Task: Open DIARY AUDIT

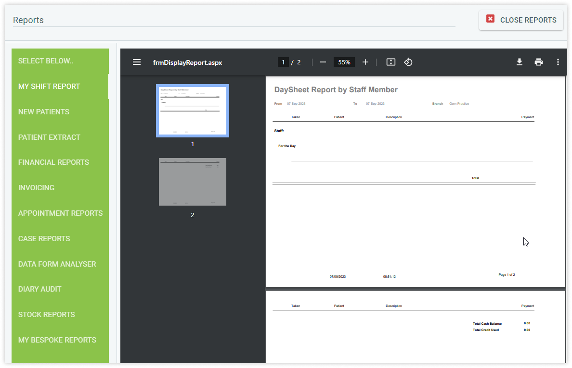Action: coord(60,289)
